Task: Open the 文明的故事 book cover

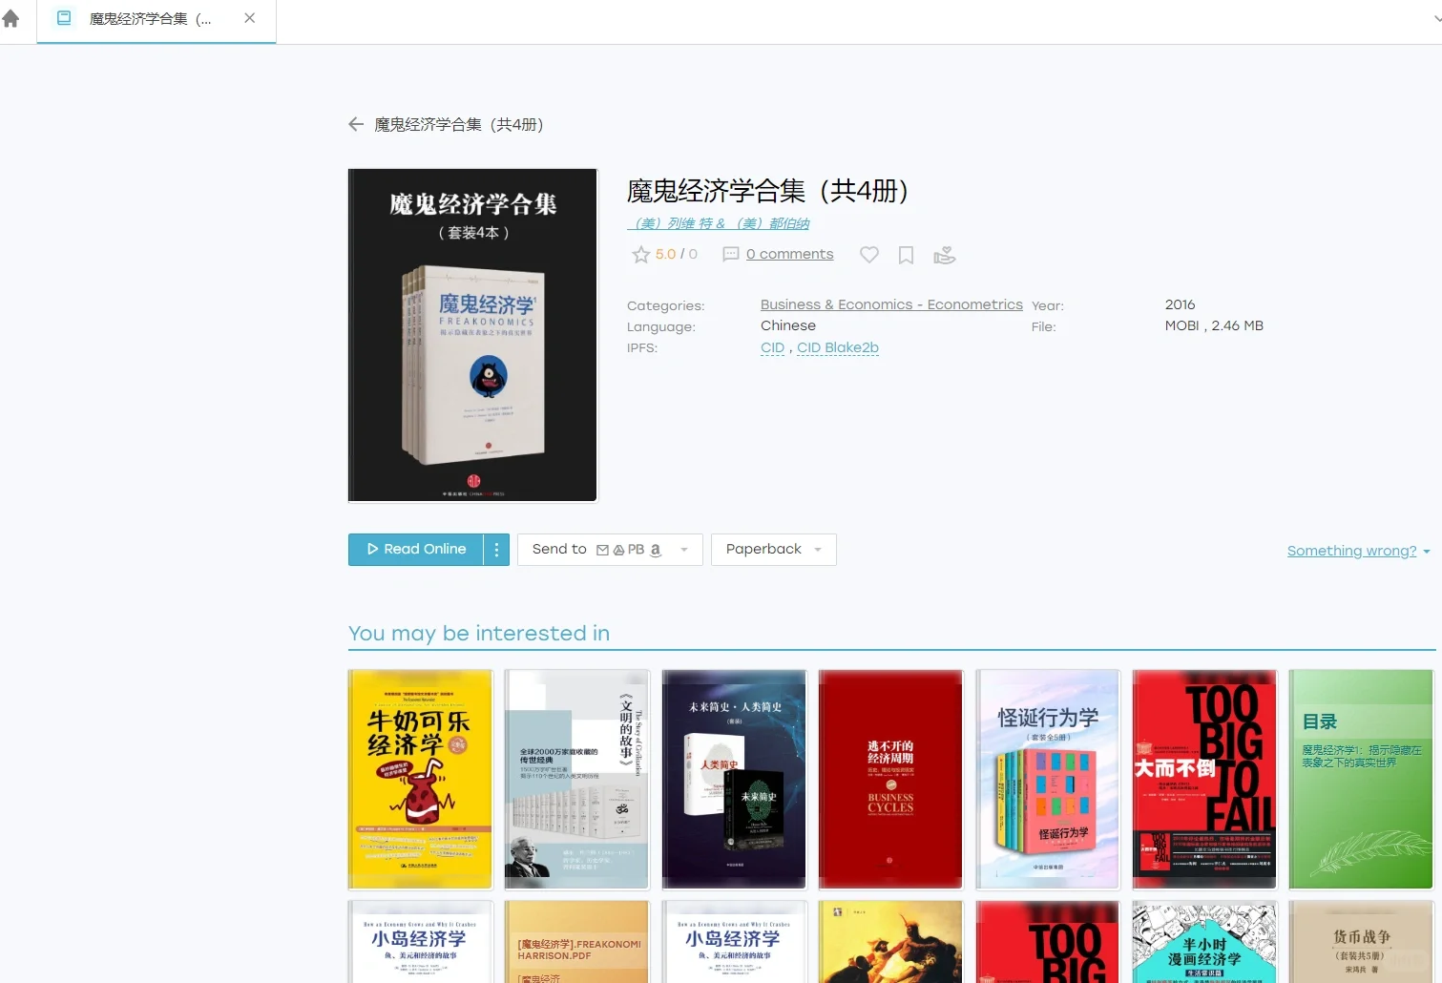Action: 577,779
